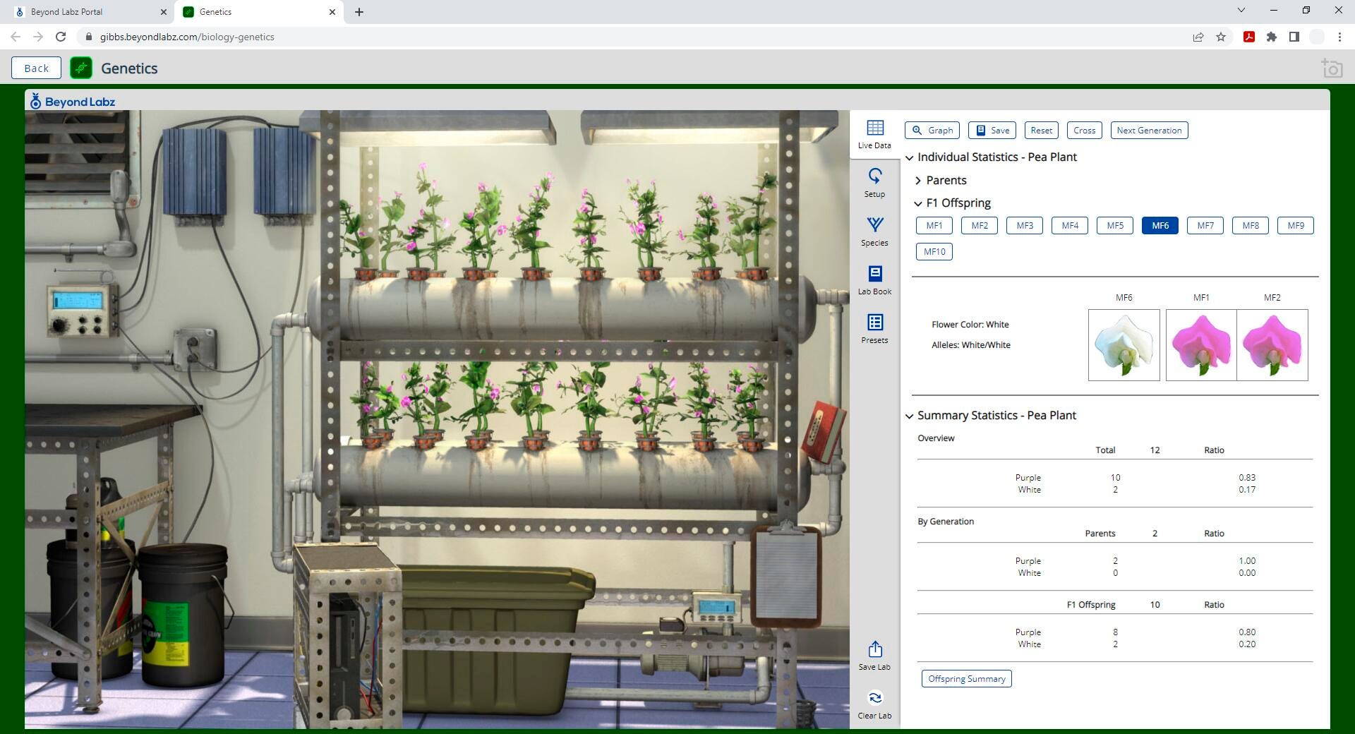Collapse the F1 Offspring section
The height and width of the screenshot is (734, 1355).
pyautogui.click(x=918, y=203)
